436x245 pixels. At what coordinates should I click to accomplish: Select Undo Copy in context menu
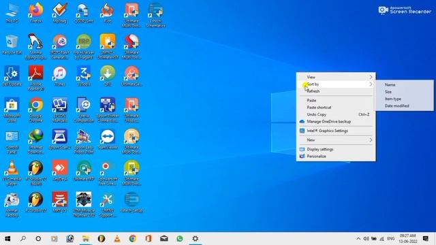point(336,114)
